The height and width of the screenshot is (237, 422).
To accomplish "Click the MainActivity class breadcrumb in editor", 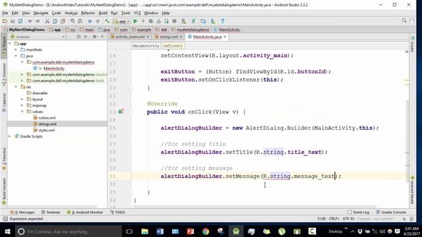I will [x=146, y=46].
